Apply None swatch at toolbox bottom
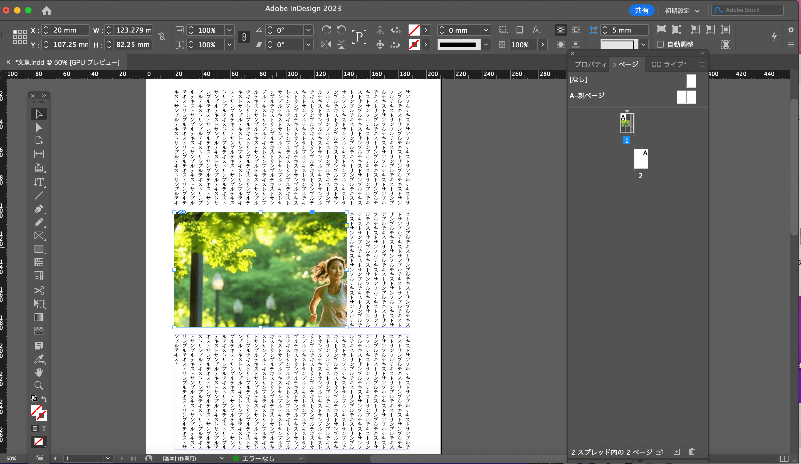Image resolution: width=801 pixels, height=464 pixels. [x=39, y=441]
